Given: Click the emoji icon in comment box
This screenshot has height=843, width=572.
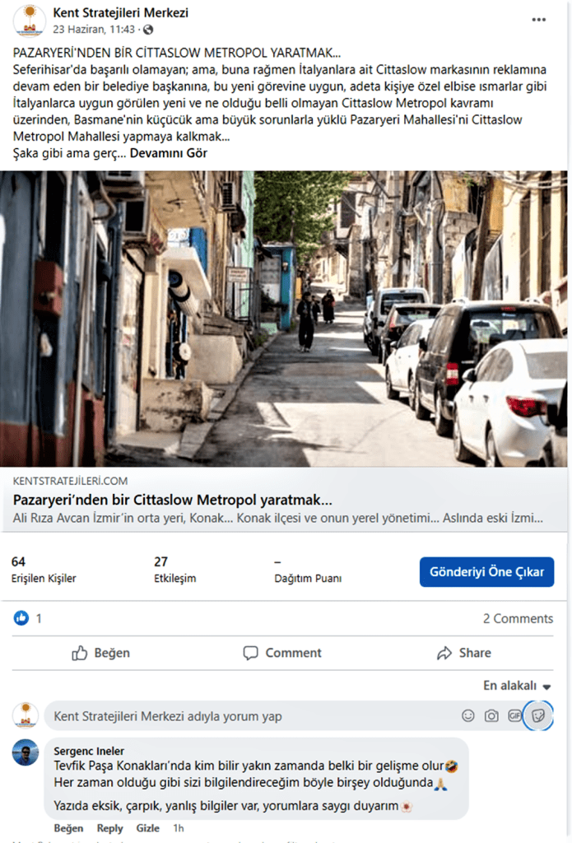Looking at the screenshot, I should (468, 715).
